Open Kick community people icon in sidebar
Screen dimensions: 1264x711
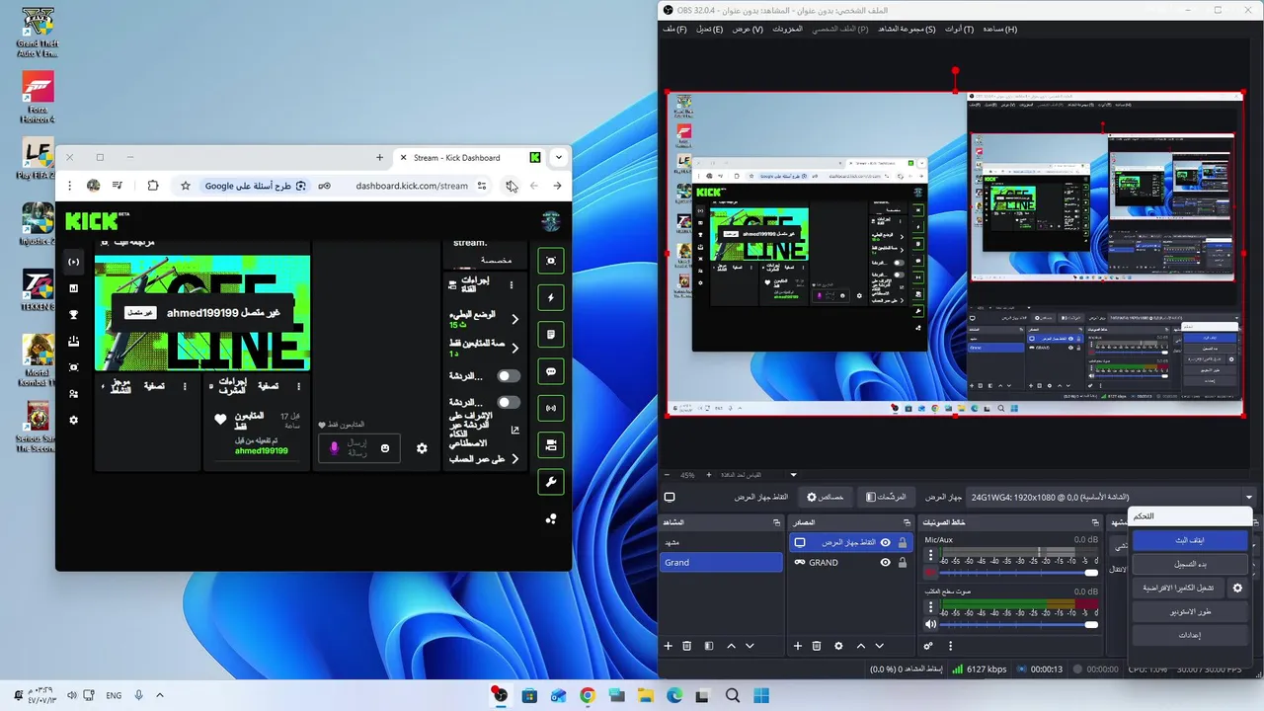73,394
